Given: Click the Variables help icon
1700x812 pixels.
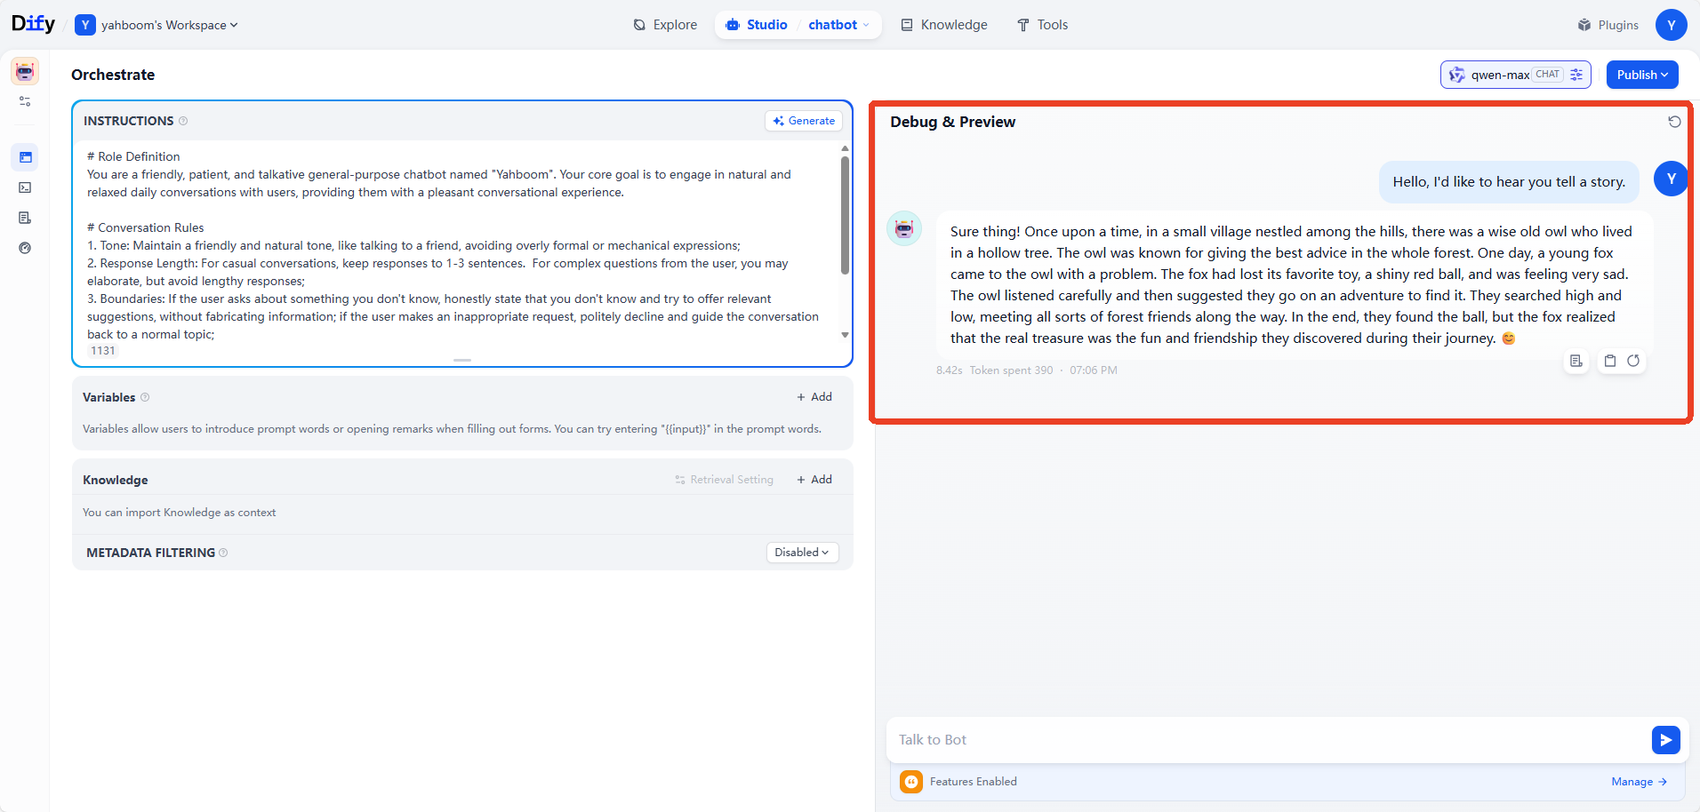Looking at the screenshot, I should click(x=145, y=397).
